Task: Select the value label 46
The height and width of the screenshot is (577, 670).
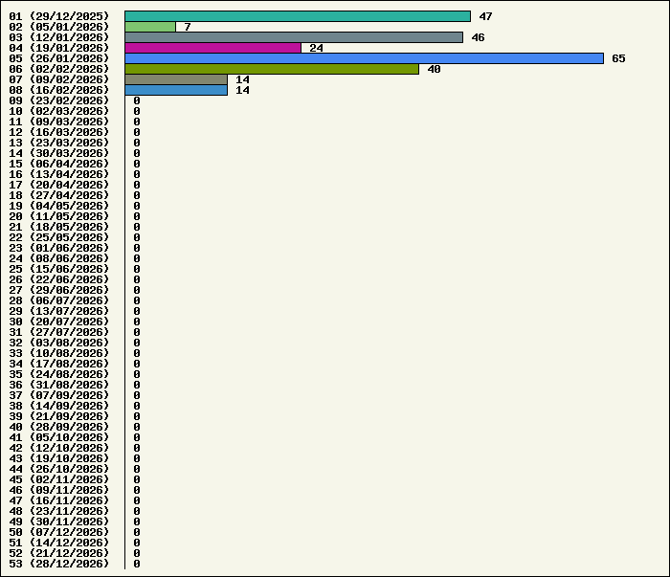Action: [478, 37]
